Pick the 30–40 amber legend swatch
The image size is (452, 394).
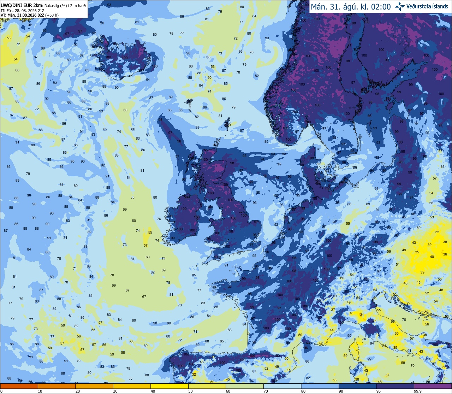132,386
